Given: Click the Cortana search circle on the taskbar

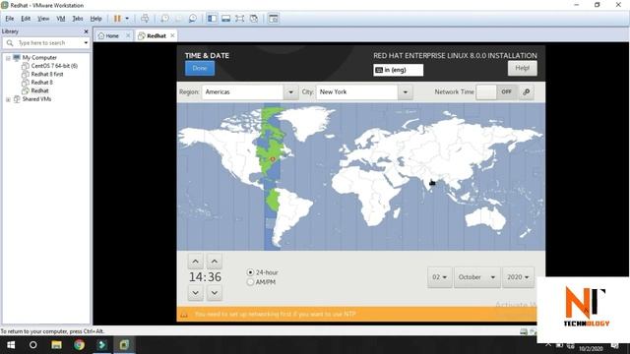Looking at the screenshot, I should [x=32, y=345].
